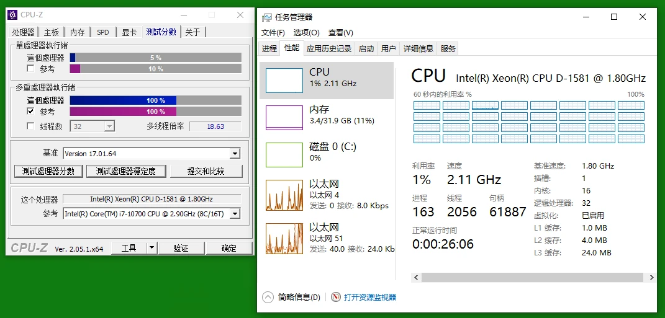Screen dimensions: 665x318
Task: Click the 测試處理器分數 button
Action: tap(48, 171)
